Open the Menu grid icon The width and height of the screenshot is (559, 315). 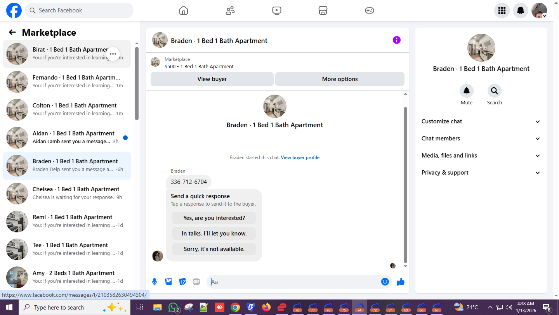click(x=502, y=10)
